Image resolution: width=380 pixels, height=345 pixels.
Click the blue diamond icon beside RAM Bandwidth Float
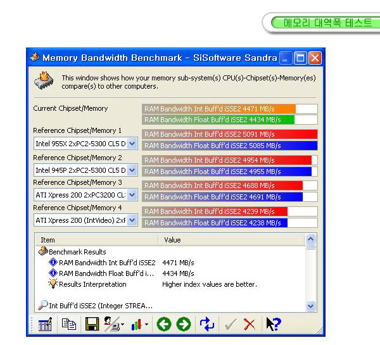click(x=53, y=273)
